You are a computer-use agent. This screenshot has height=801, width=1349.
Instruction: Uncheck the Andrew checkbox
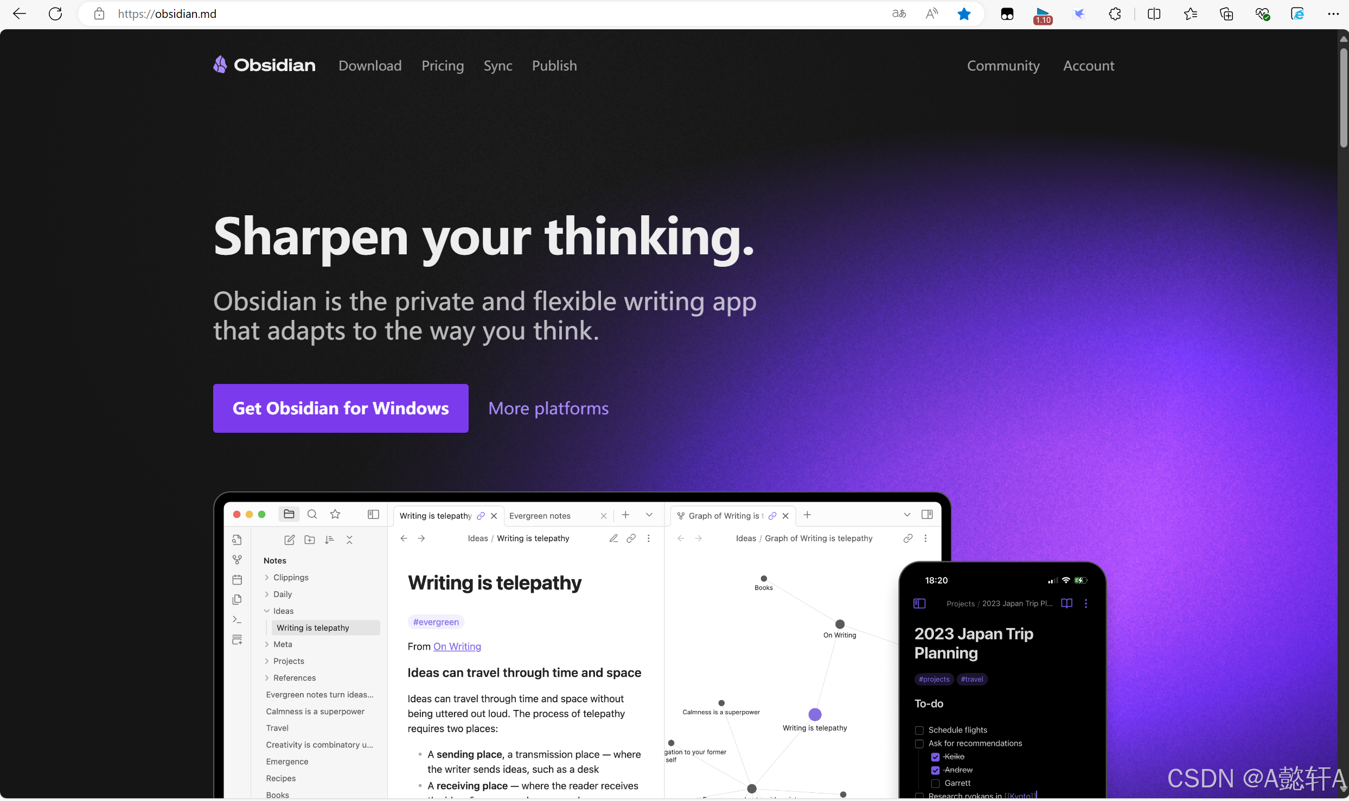point(935,770)
